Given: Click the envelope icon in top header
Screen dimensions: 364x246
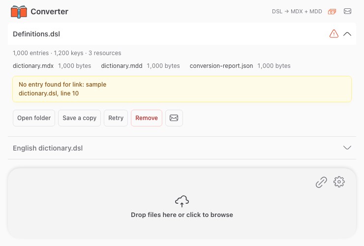Looking at the screenshot, I should pyautogui.click(x=347, y=11).
